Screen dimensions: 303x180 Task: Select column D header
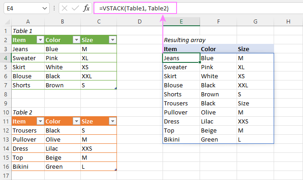(140, 22)
